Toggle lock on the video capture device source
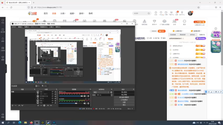The image size is (223, 125). [x=55, y=96]
